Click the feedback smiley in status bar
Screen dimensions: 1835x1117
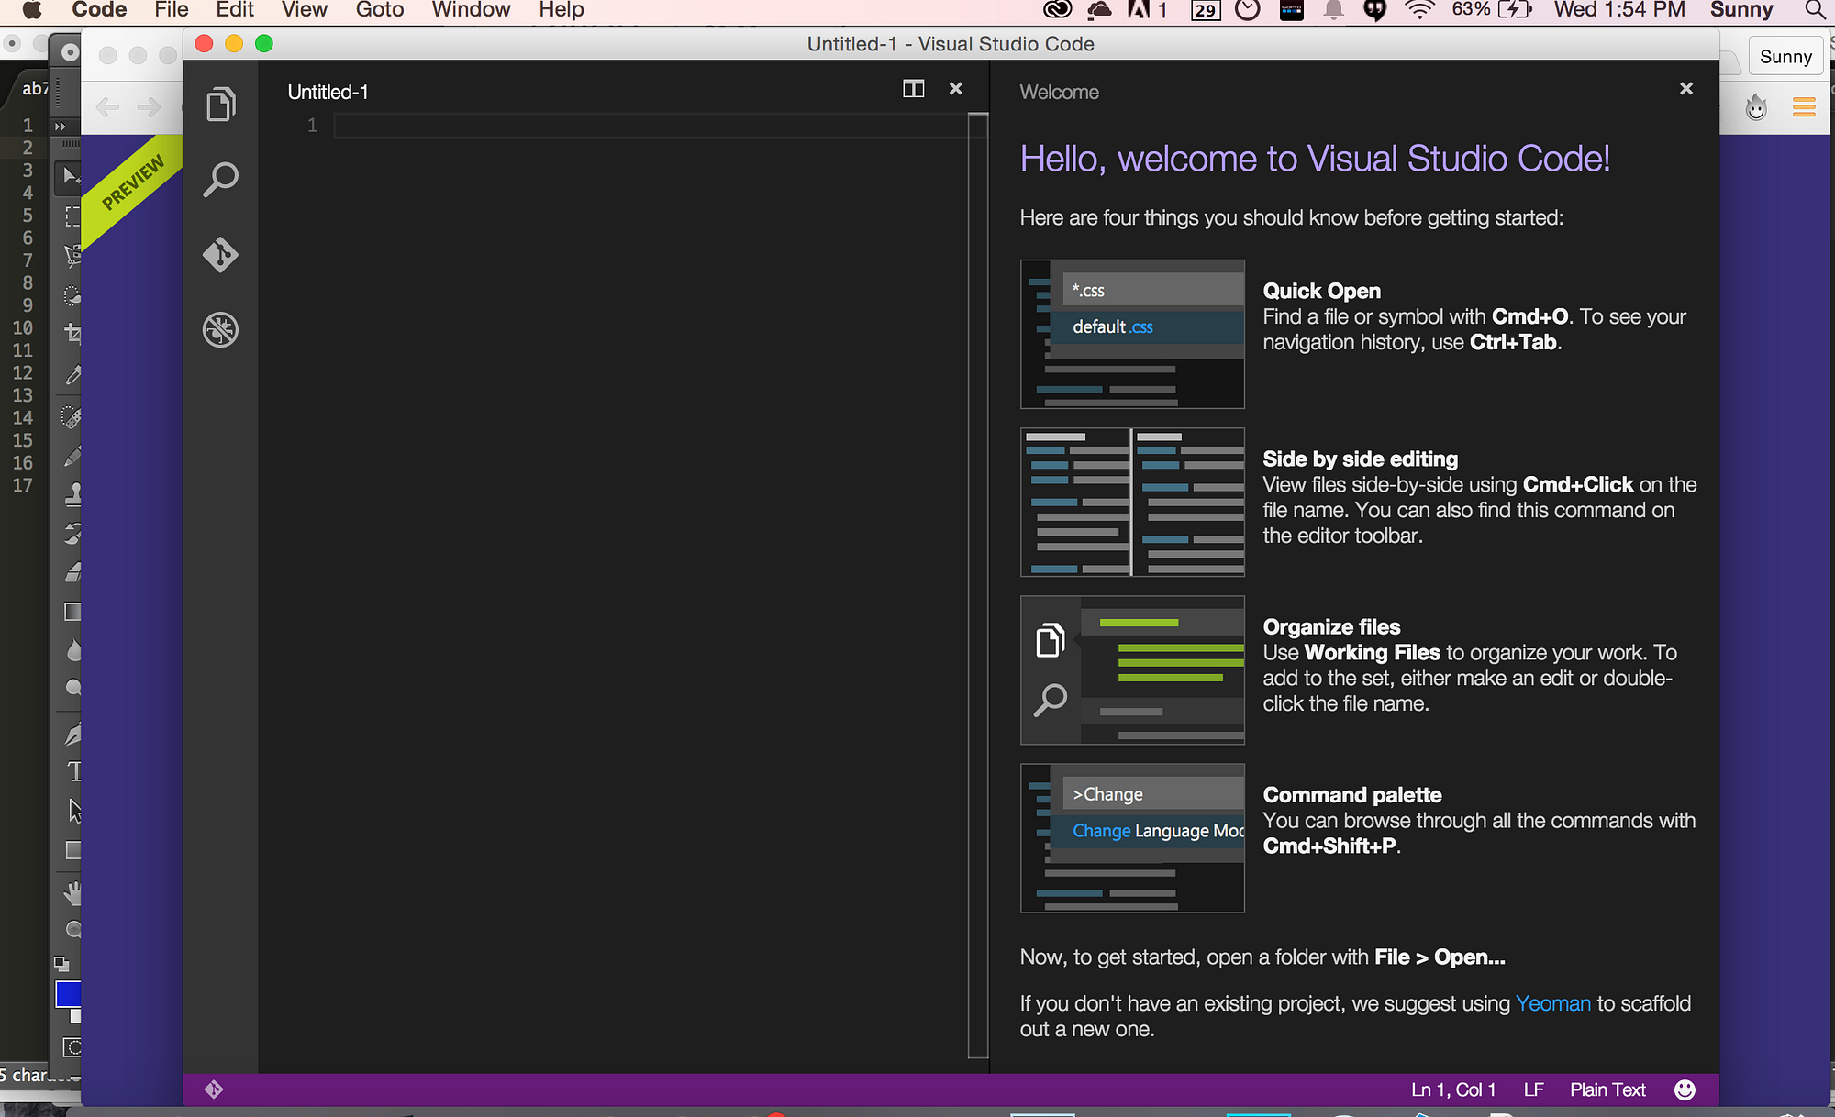pyautogui.click(x=1685, y=1089)
